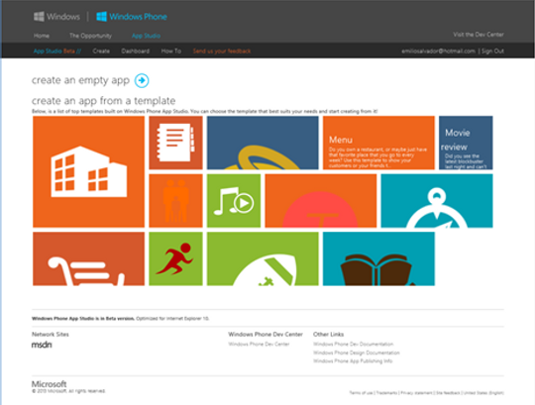Click the create an app from a template heading
535x405 pixels.
(x=103, y=101)
